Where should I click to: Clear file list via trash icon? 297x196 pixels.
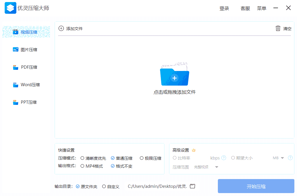click(278, 28)
